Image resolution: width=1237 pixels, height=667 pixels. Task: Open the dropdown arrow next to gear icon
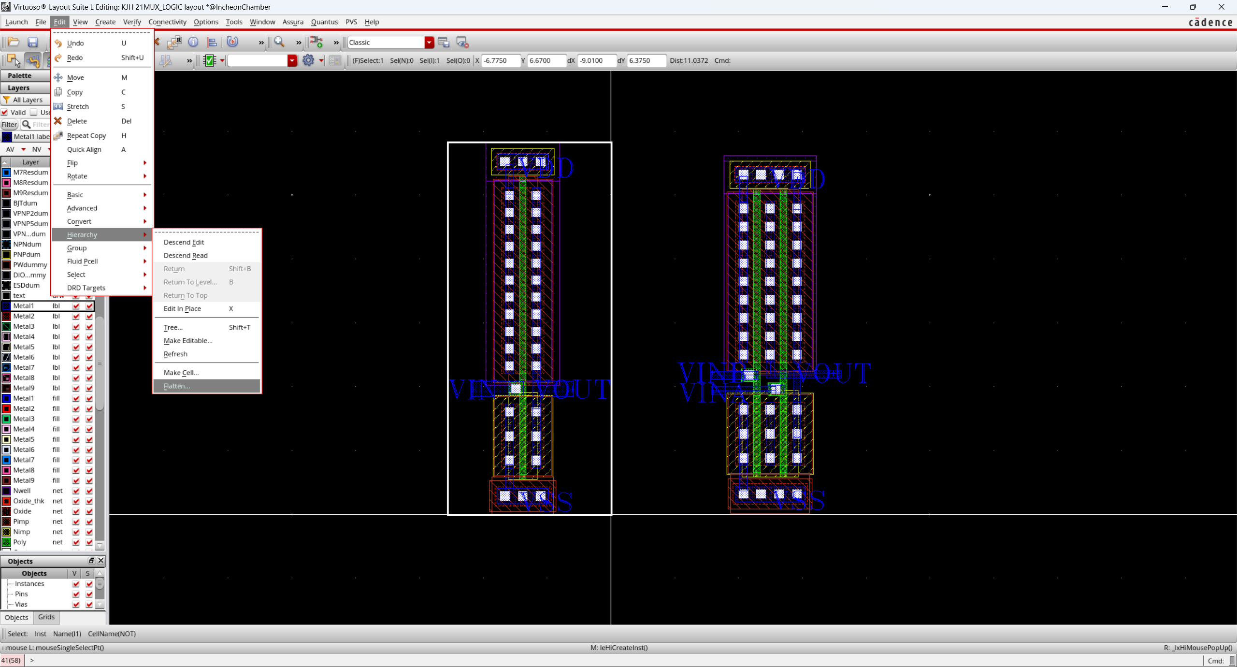click(321, 60)
